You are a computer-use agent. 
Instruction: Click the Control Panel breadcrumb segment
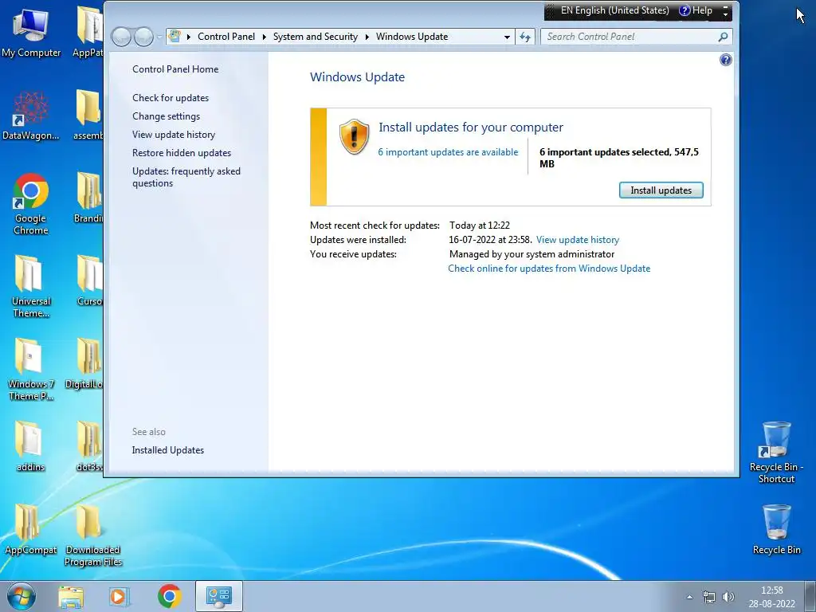tap(226, 37)
